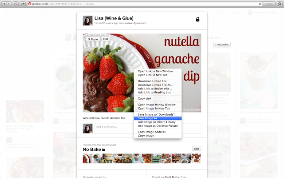Click the lock icon next to No Bake

point(103,150)
